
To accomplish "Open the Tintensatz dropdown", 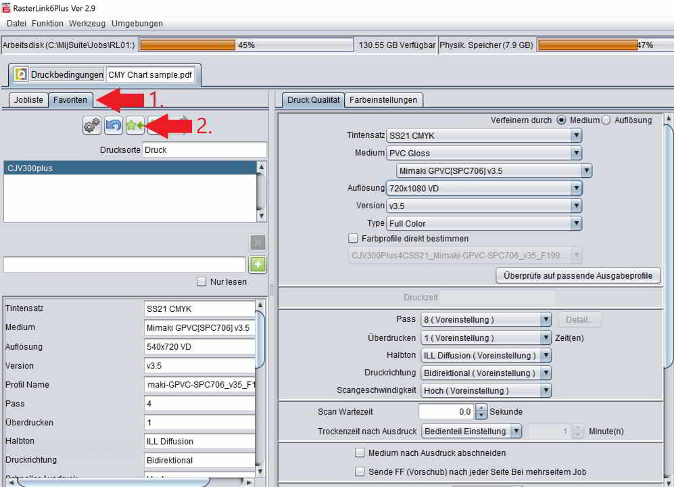I will pyautogui.click(x=576, y=135).
